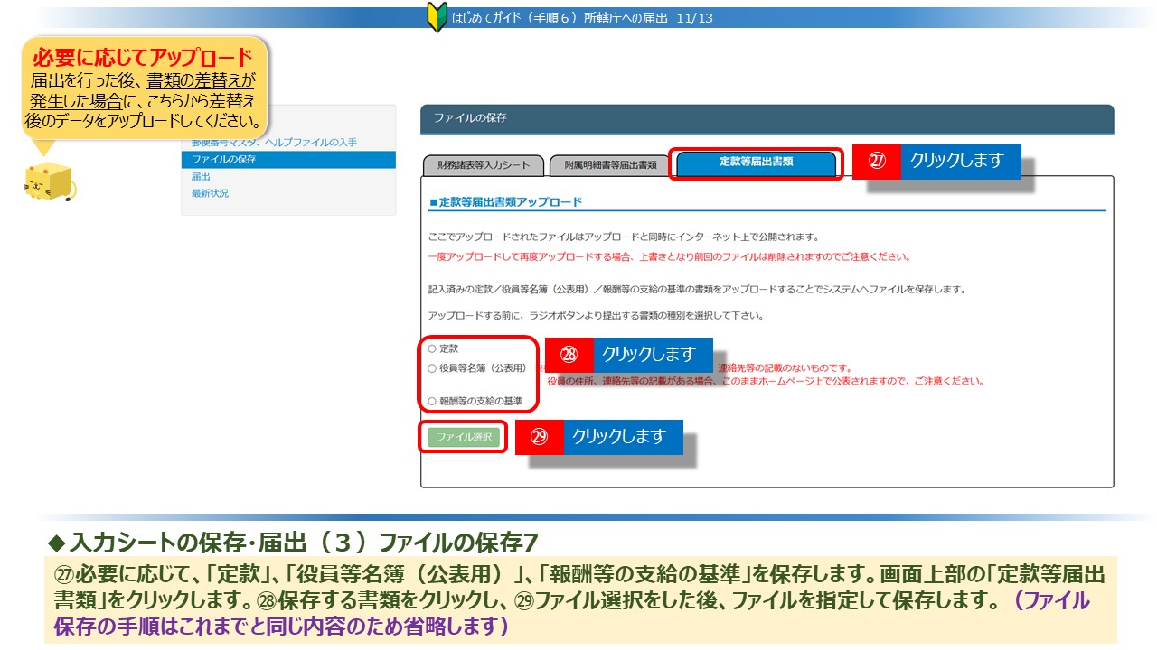Open the 附属明細書等届出書類 tab

610,165
